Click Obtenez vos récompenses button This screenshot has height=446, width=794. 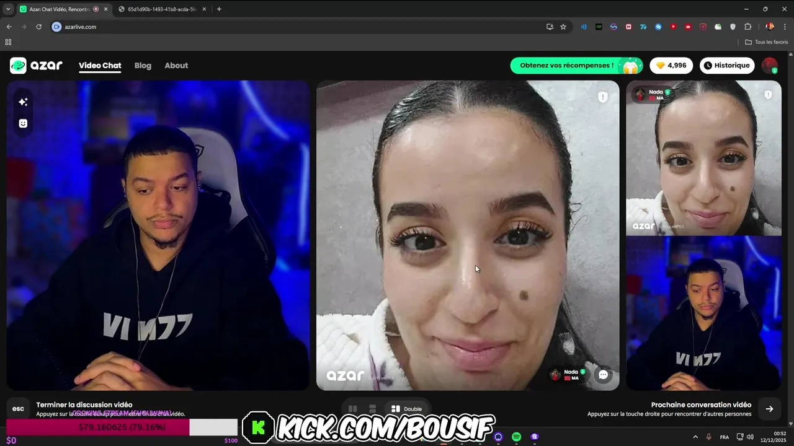576,66
